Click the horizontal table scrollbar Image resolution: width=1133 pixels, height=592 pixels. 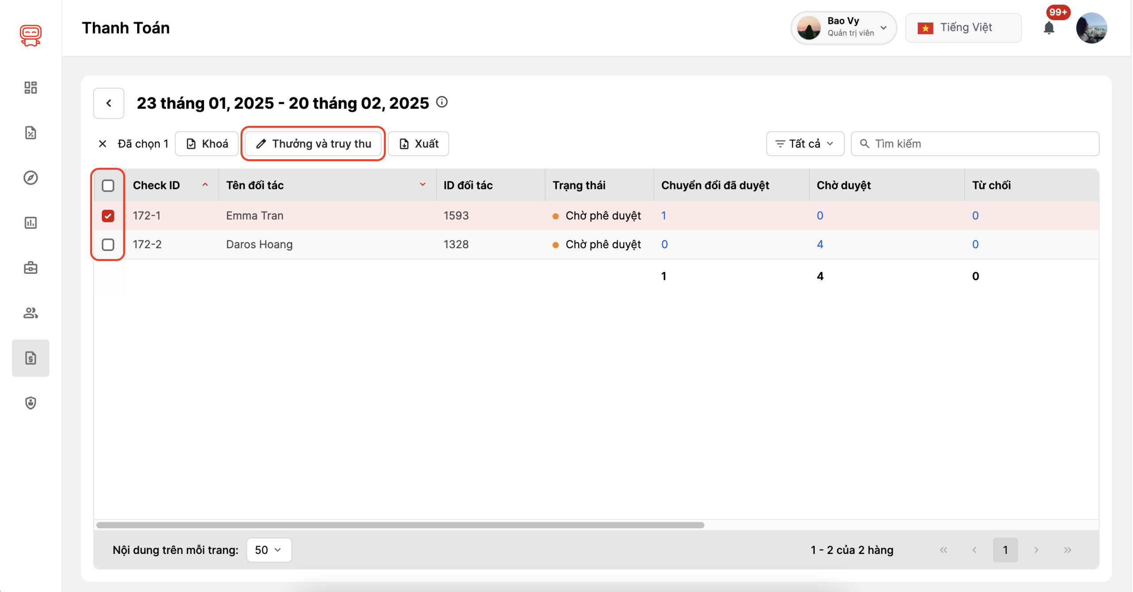(x=400, y=525)
